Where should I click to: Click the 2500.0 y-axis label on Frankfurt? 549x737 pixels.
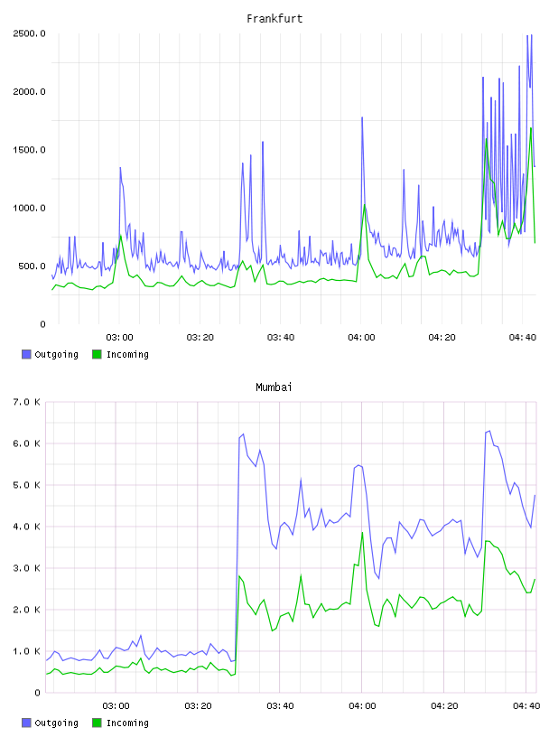point(30,33)
